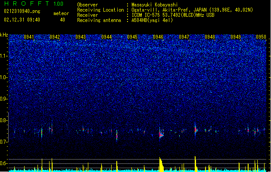The image size is (271, 172).
Task: Select observer name Masayuki Kobayashi
Action: (x=155, y=5)
